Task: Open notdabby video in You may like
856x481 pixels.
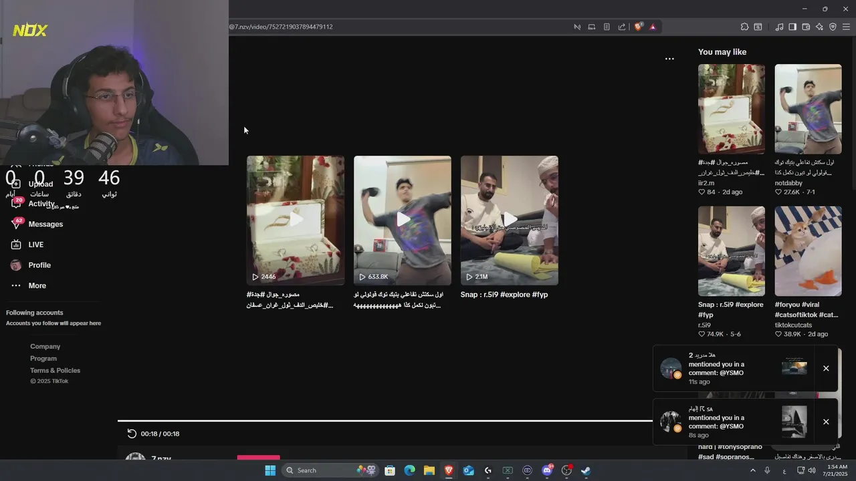Action: pos(809,109)
